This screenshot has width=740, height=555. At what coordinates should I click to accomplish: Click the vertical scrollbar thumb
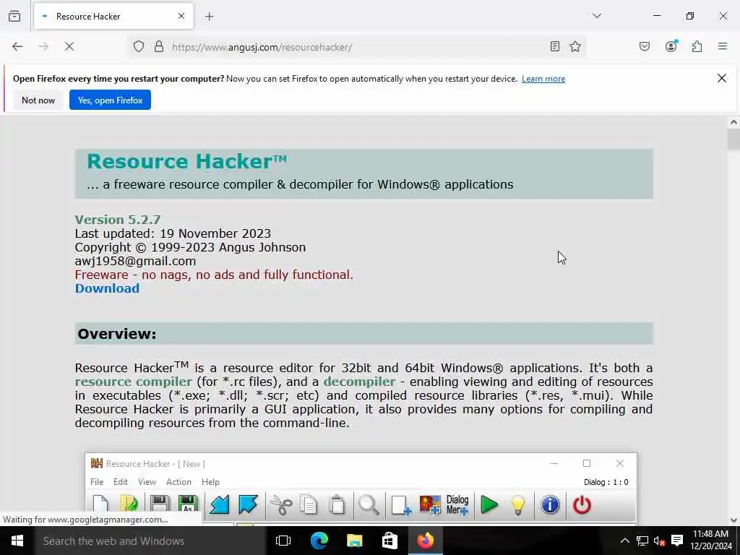pyautogui.click(x=733, y=139)
